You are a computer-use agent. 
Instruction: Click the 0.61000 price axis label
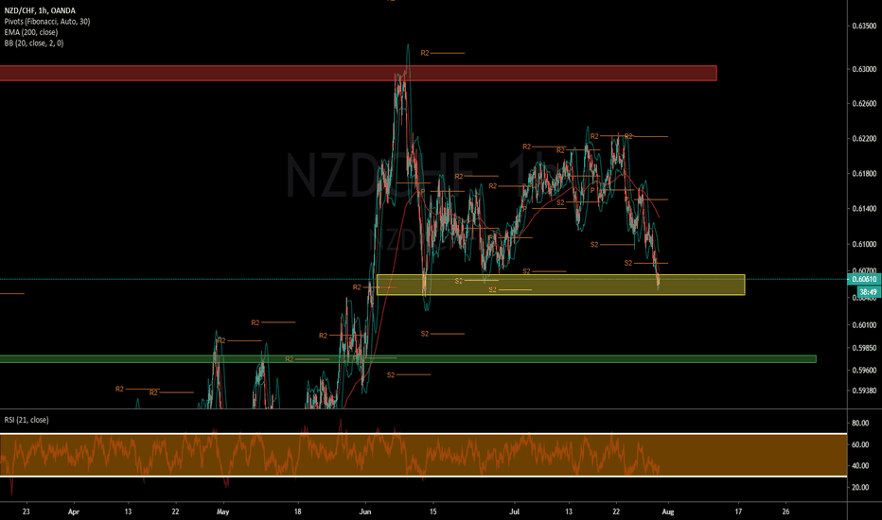864,244
